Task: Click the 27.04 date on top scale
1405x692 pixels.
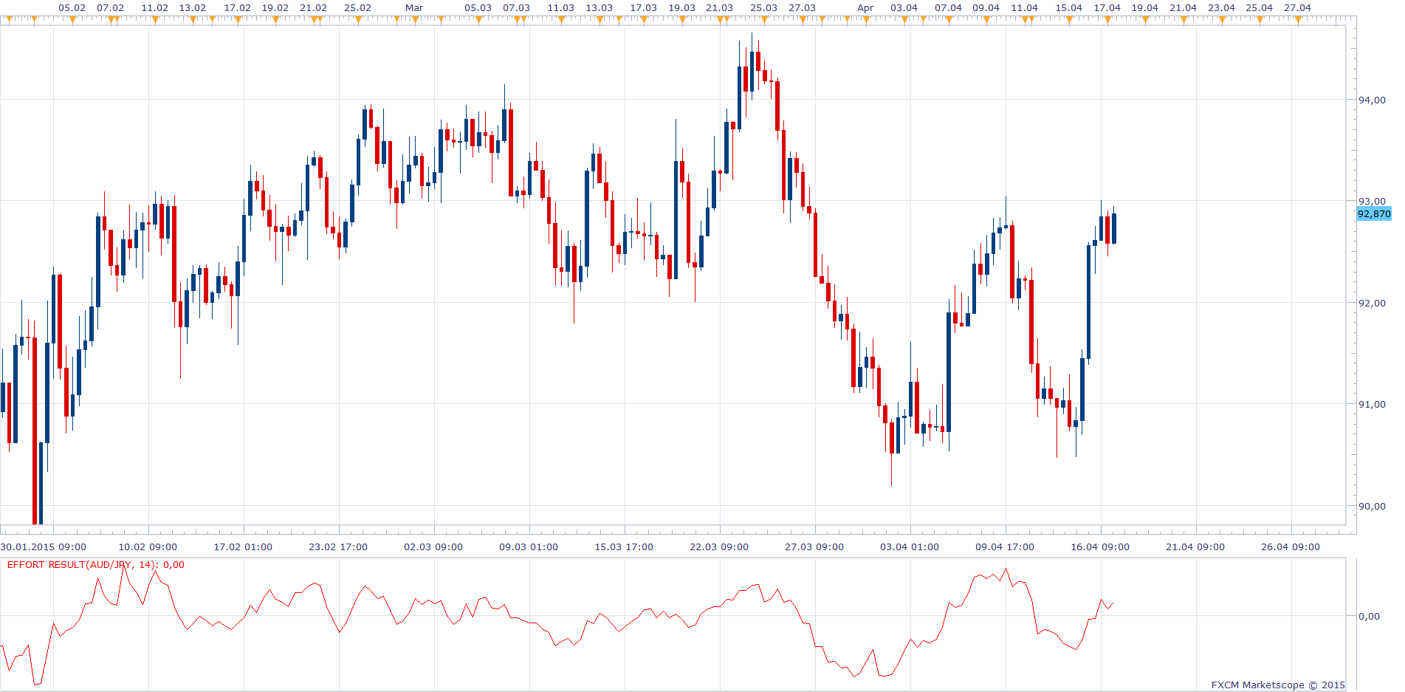Action: point(1298,8)
